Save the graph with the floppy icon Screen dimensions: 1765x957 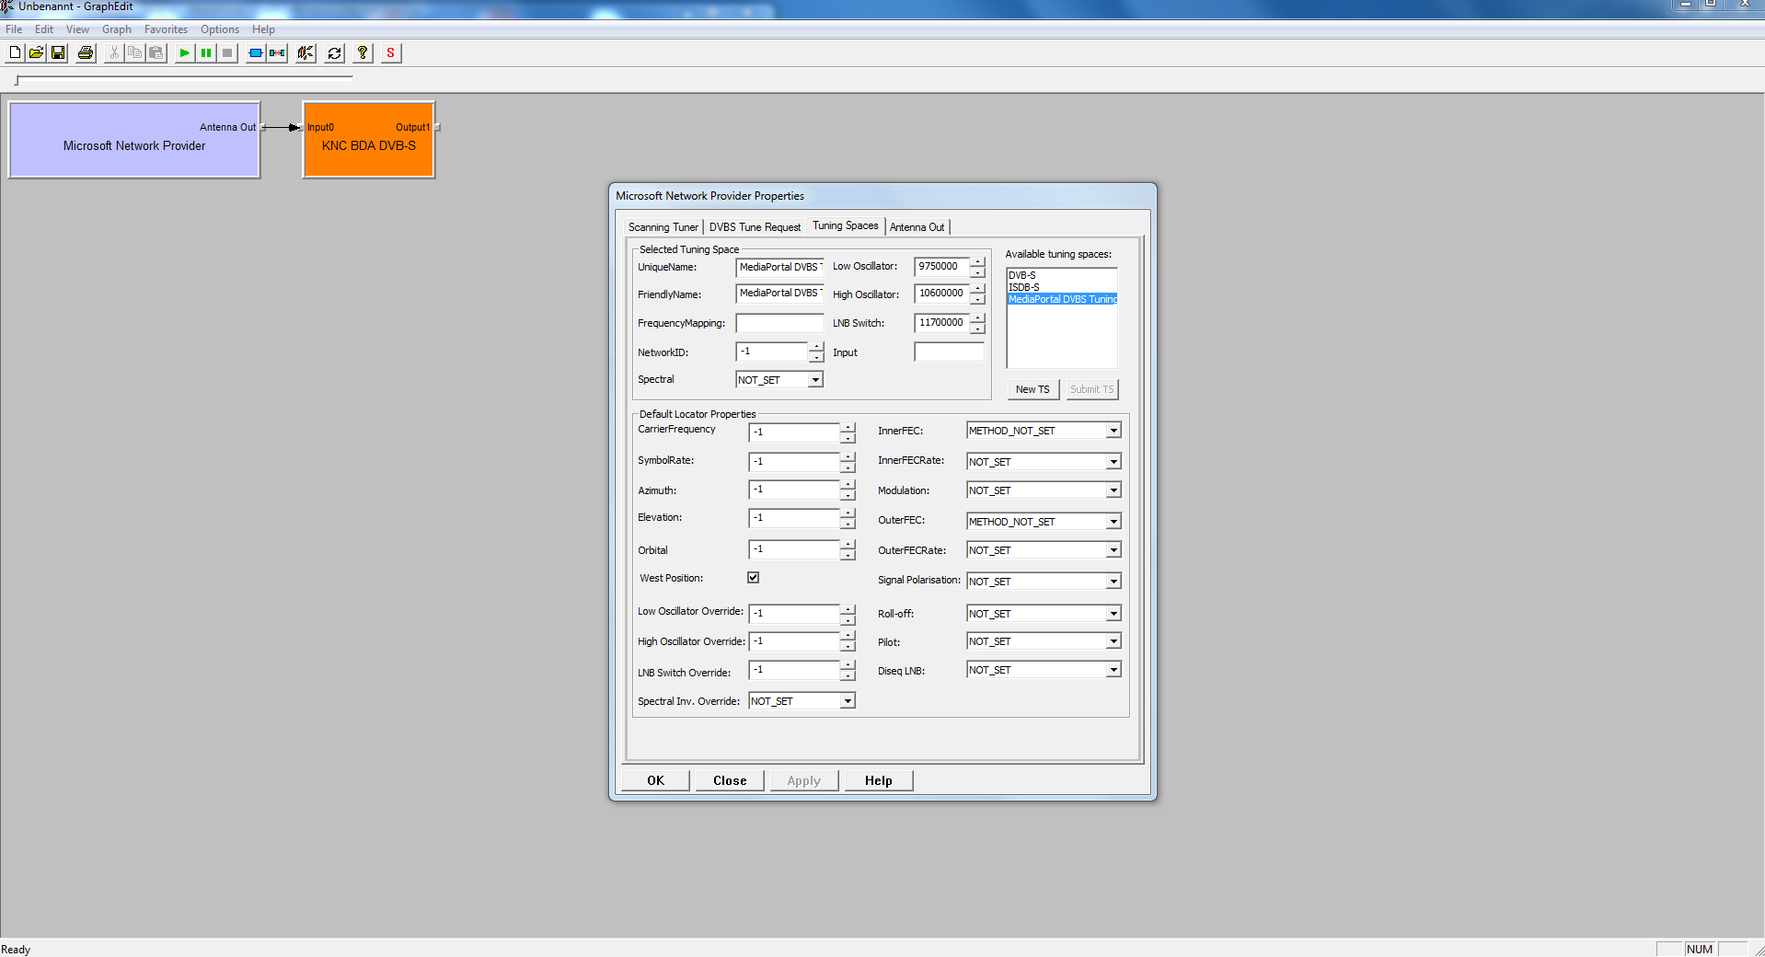(58, 53)
